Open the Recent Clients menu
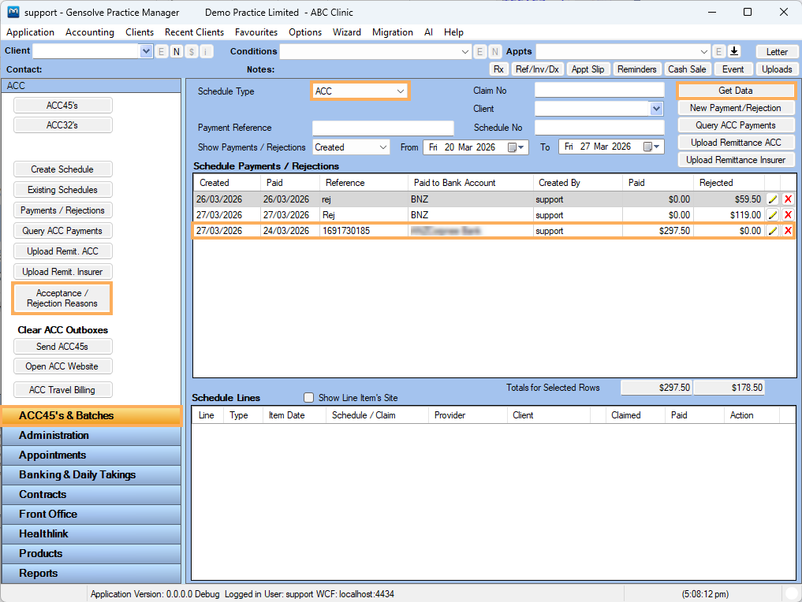802x602 pixels. [194, 32]
